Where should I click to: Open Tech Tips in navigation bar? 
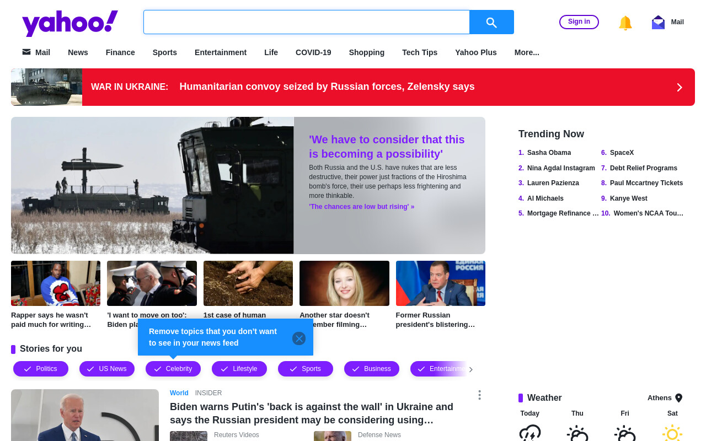tap(420, 52)
